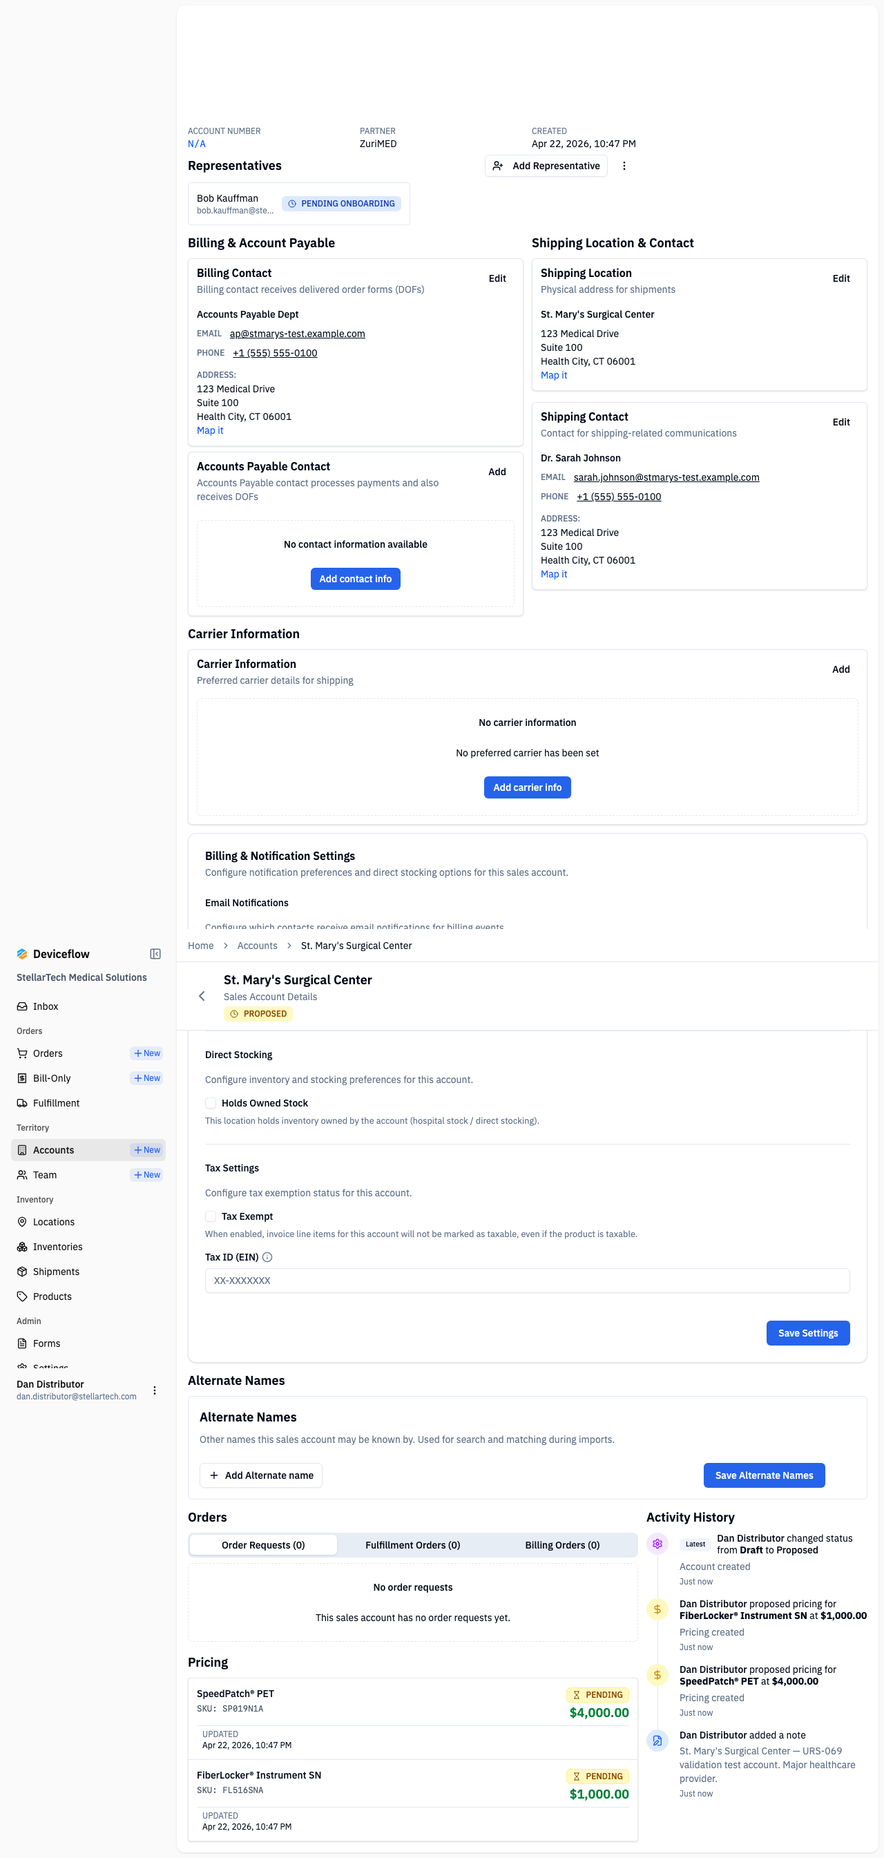Click sarah.johnson email link
This screenshot has width=884, height=1858.
coord(666,477)
